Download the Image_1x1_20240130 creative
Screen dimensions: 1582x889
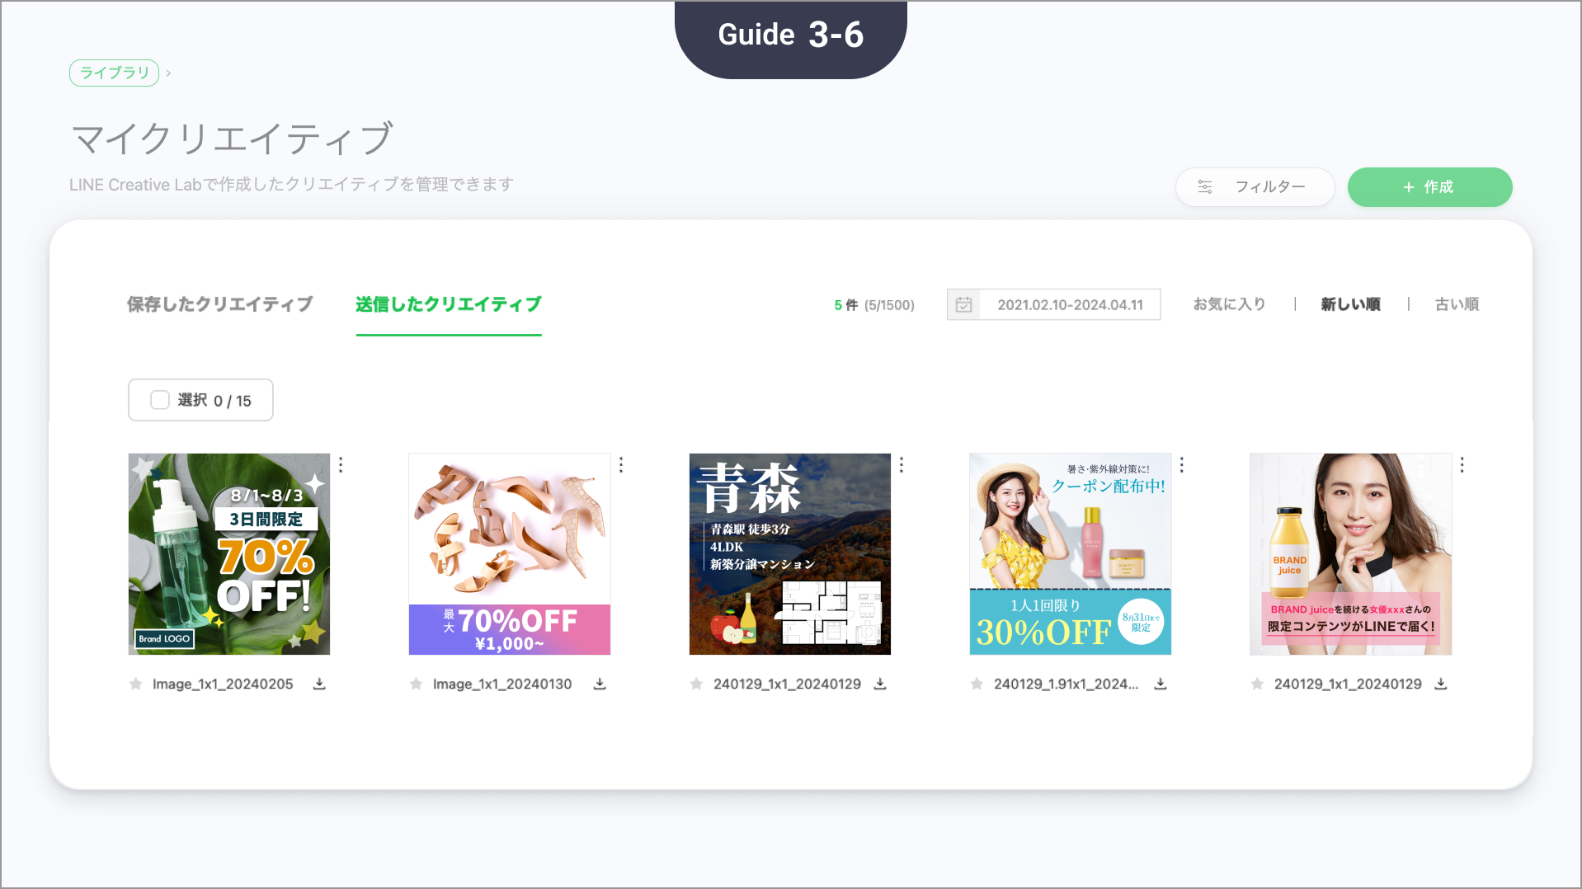click(600, 684)
